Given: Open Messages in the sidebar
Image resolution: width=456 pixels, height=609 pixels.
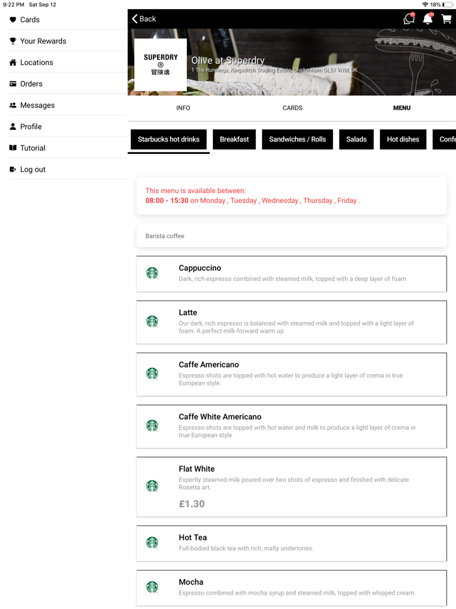Looking at the screenshot, I should point(68,105).
